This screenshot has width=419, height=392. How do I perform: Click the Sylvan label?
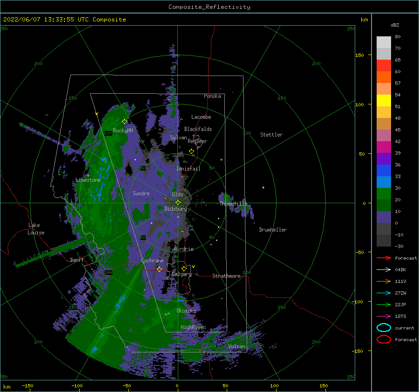coord(178,138)
